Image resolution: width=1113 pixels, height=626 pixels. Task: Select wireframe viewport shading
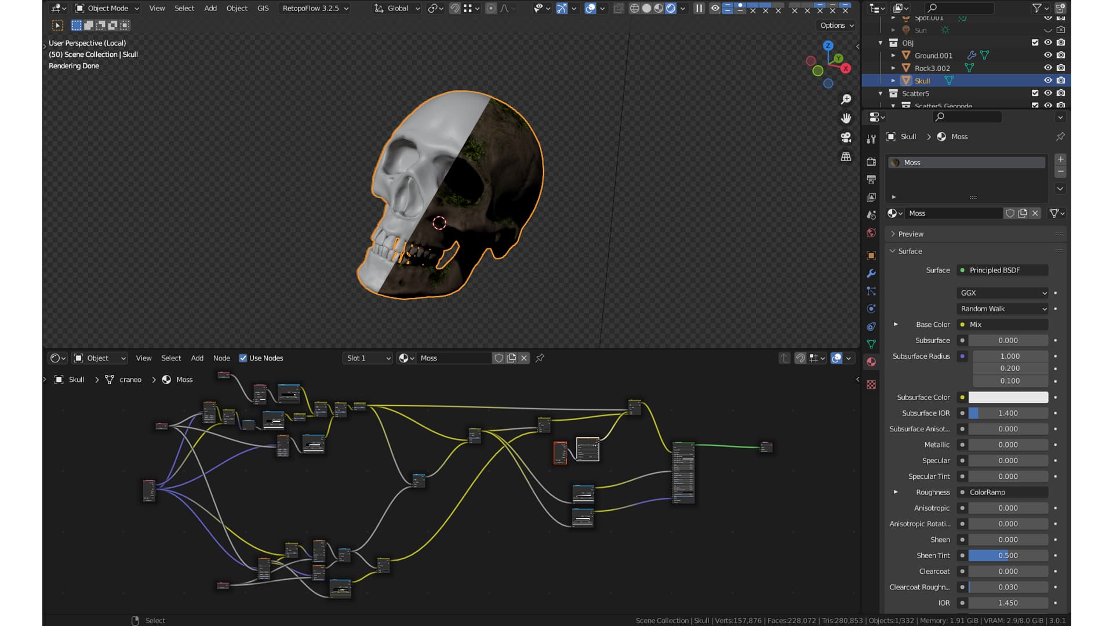pyautogui.click(x=634, y=8)
